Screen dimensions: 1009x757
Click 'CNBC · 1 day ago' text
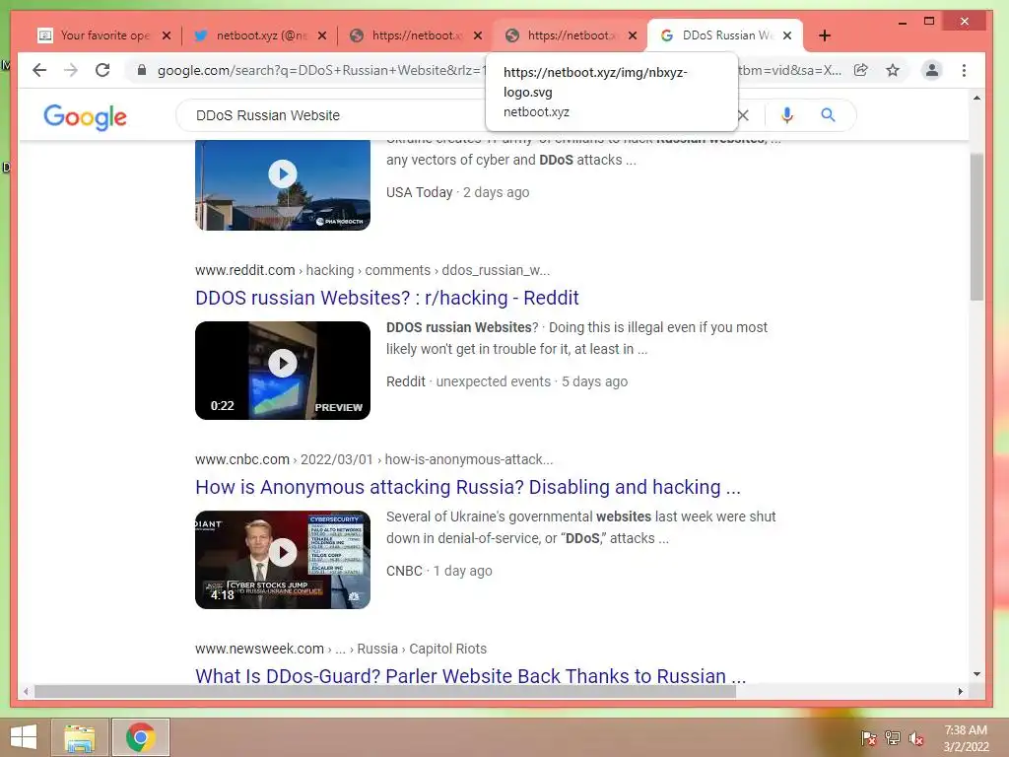pyautogui.click(x=438, y=571)
